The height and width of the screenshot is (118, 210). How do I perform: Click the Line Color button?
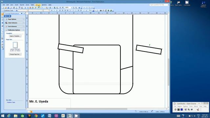[94, 10]
